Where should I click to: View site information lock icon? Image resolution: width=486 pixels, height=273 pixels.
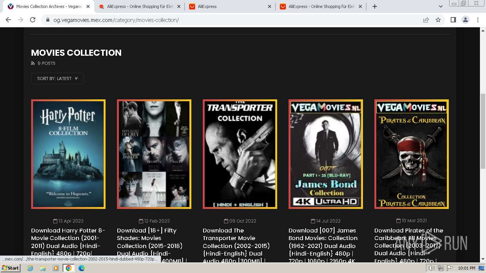(x=47, y=20)
